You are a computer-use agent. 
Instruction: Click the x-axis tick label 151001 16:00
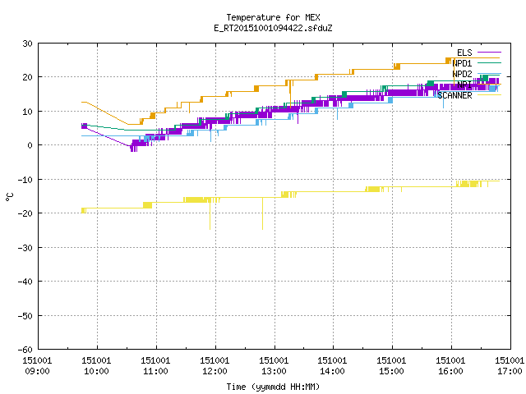click(x=451, y=366)
